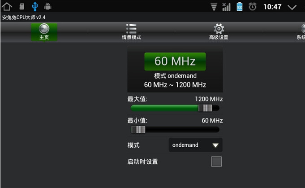Tap the battery 100 icon
This screenshot has width=305, height=188.
[240, 7]
